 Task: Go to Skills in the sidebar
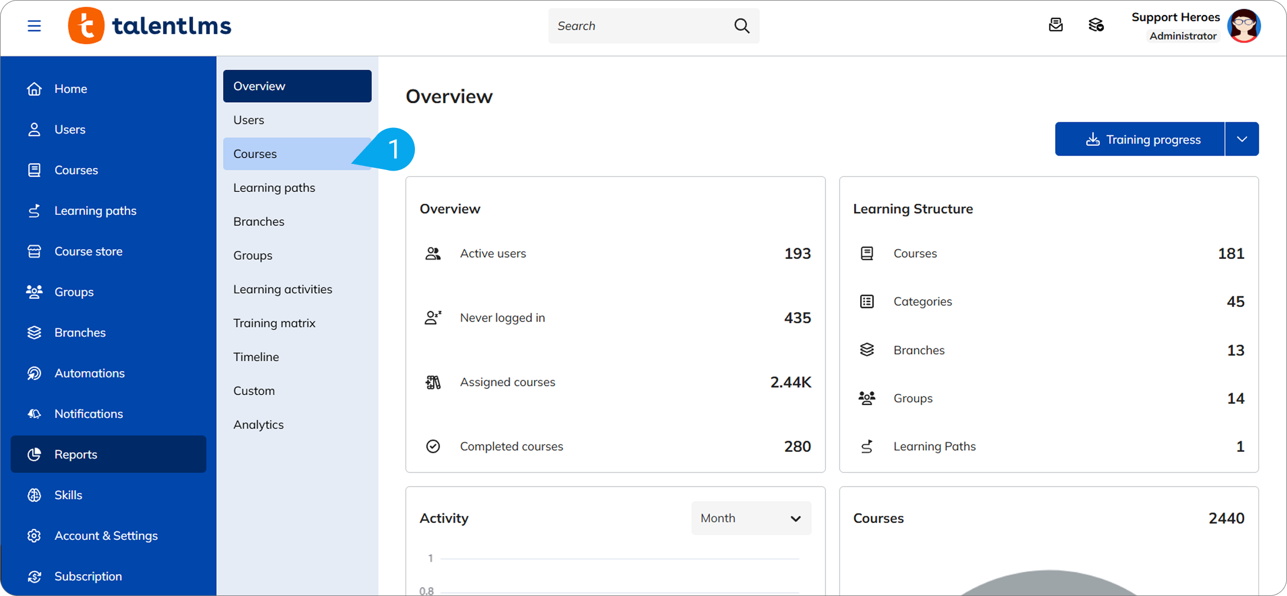(x=68, y=495)
